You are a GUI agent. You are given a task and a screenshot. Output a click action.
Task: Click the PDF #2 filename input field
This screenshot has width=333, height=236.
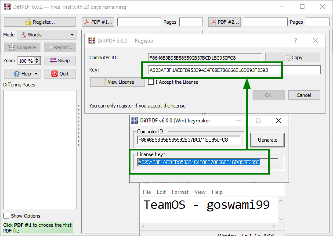(x=266, y=22)
